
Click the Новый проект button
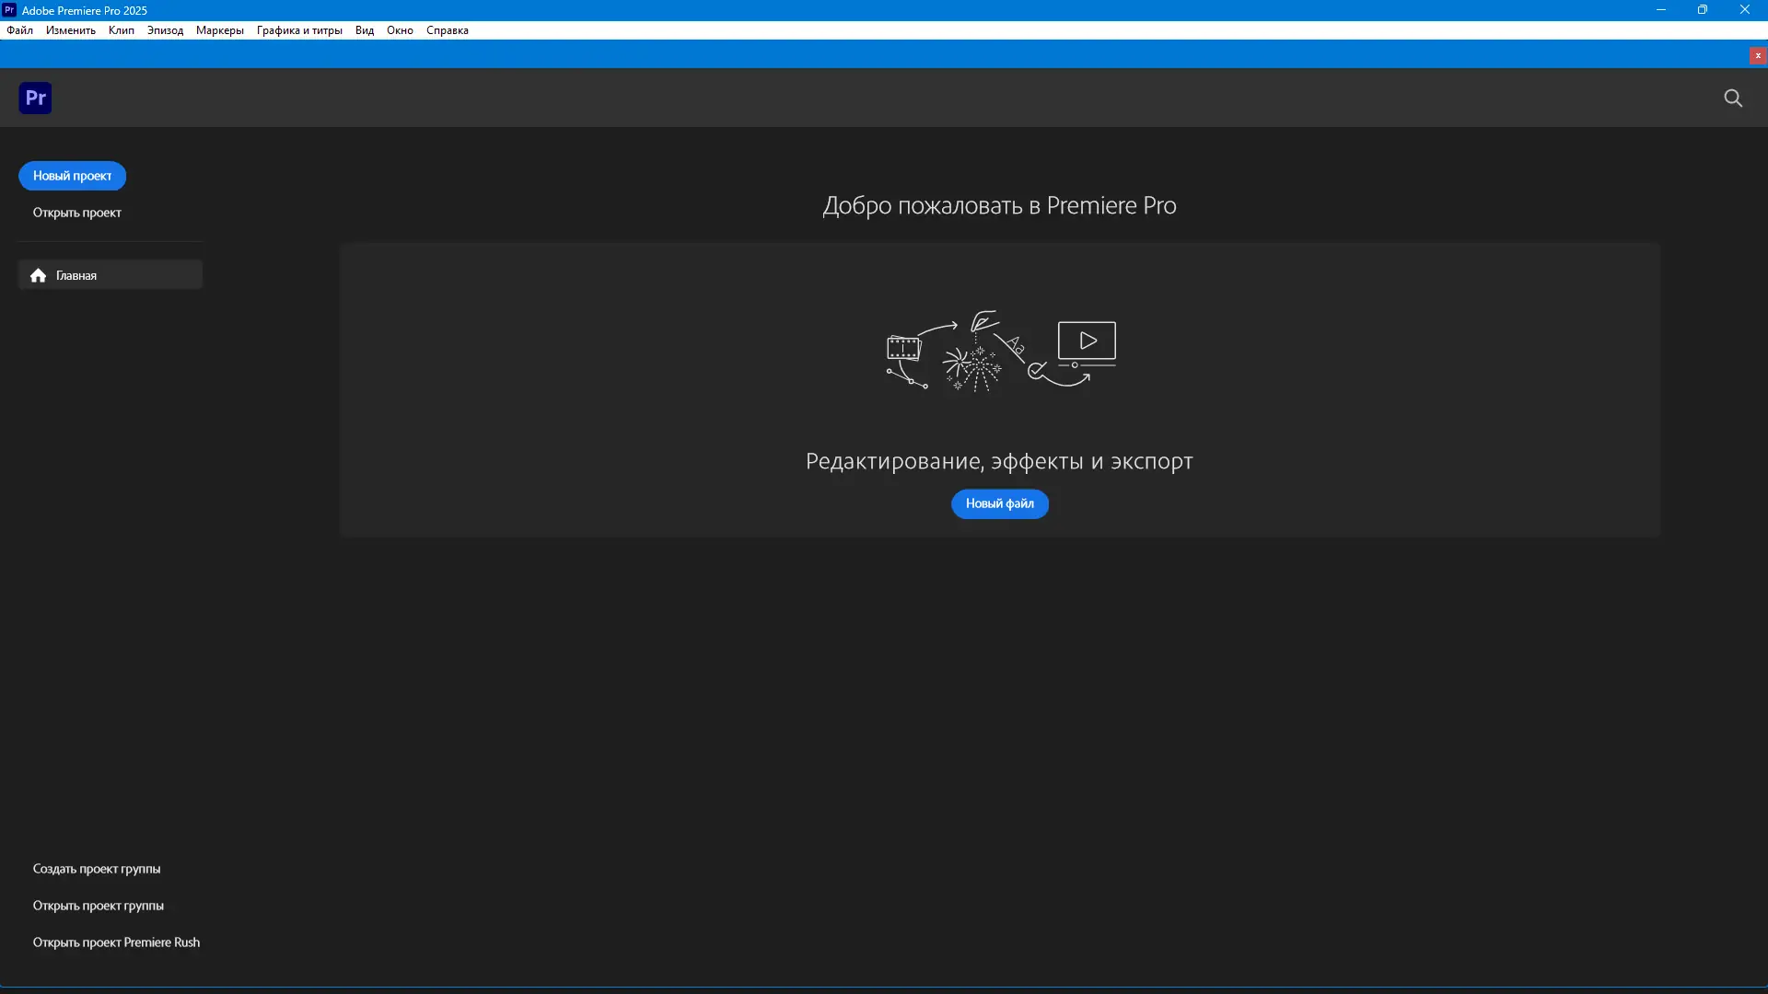point(72,176)
